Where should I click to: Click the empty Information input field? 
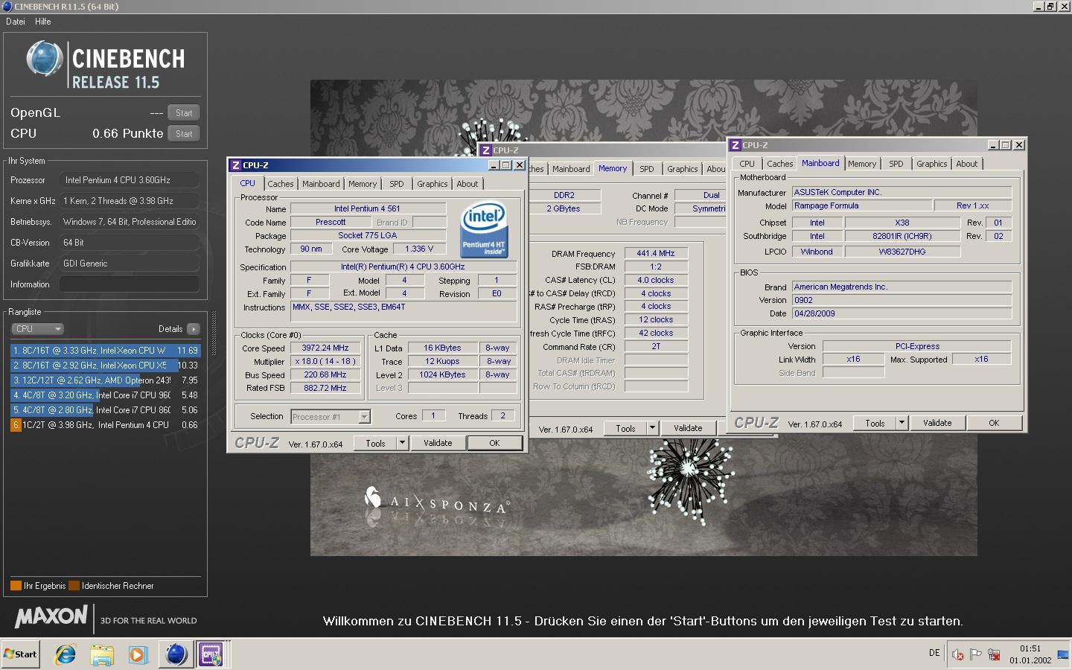(130, 284)
